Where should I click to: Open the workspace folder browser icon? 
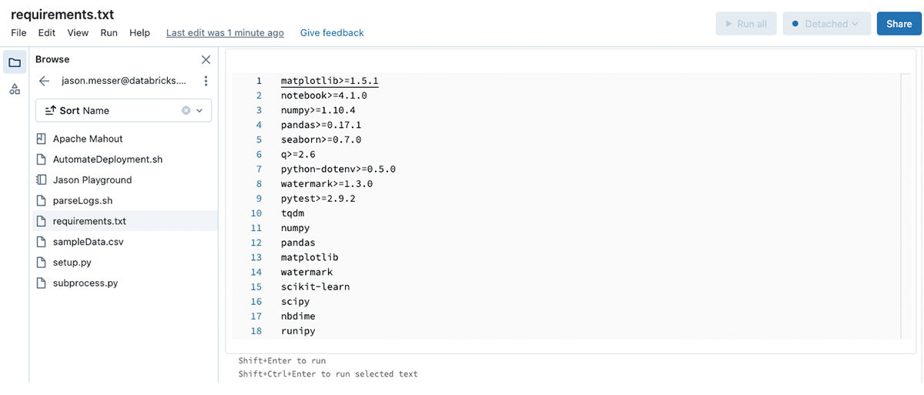tap(15, 62)
